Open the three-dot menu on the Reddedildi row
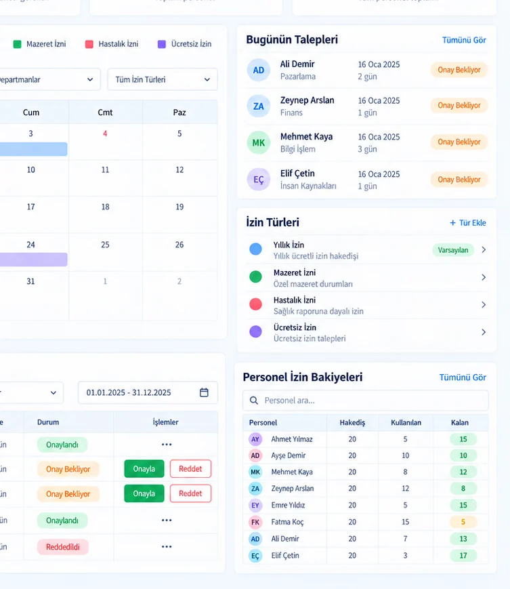Image resolution: width=510 pixels, height=589 pixels. [167, 546]
